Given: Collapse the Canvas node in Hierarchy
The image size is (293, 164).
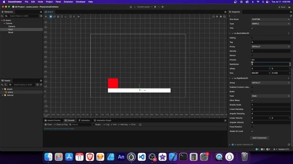Looking at the screenshot, I should tap(5, 23).
